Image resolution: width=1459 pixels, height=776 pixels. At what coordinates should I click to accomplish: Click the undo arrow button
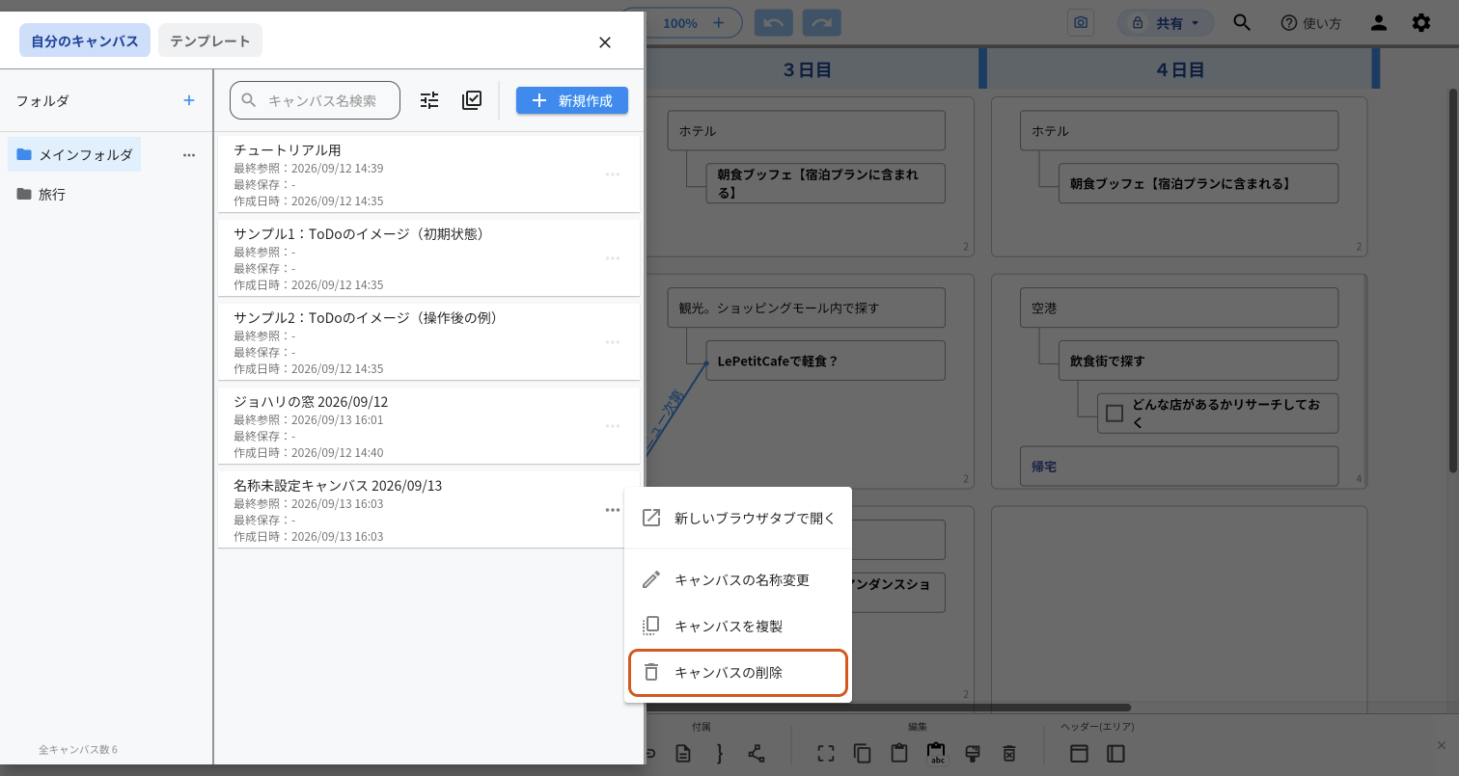[x=774, y=23]
